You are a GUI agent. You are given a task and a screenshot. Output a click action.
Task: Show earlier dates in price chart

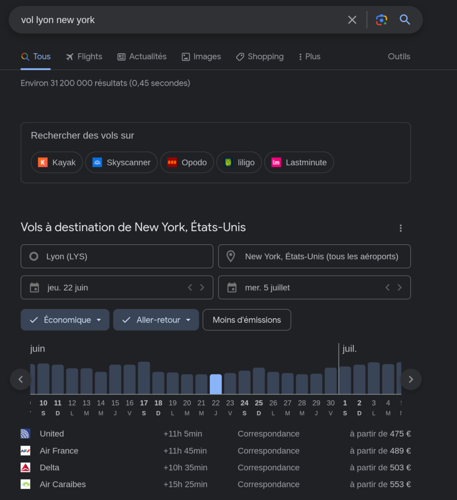tap(21, 379)
